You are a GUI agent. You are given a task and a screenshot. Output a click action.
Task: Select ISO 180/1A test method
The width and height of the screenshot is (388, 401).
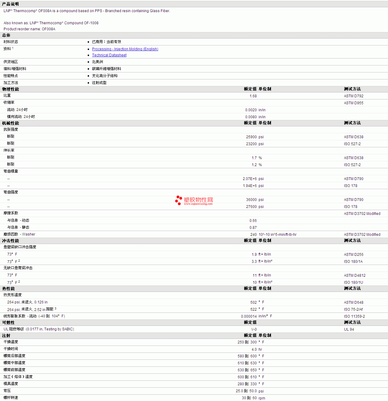pos(353,262)
